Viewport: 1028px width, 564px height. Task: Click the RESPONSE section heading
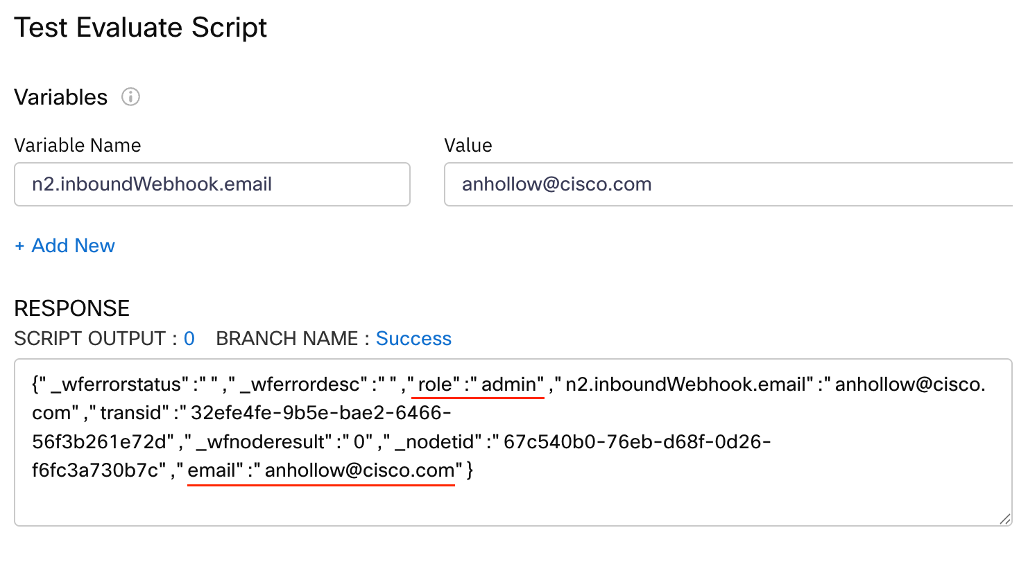[x=72, y=308]
